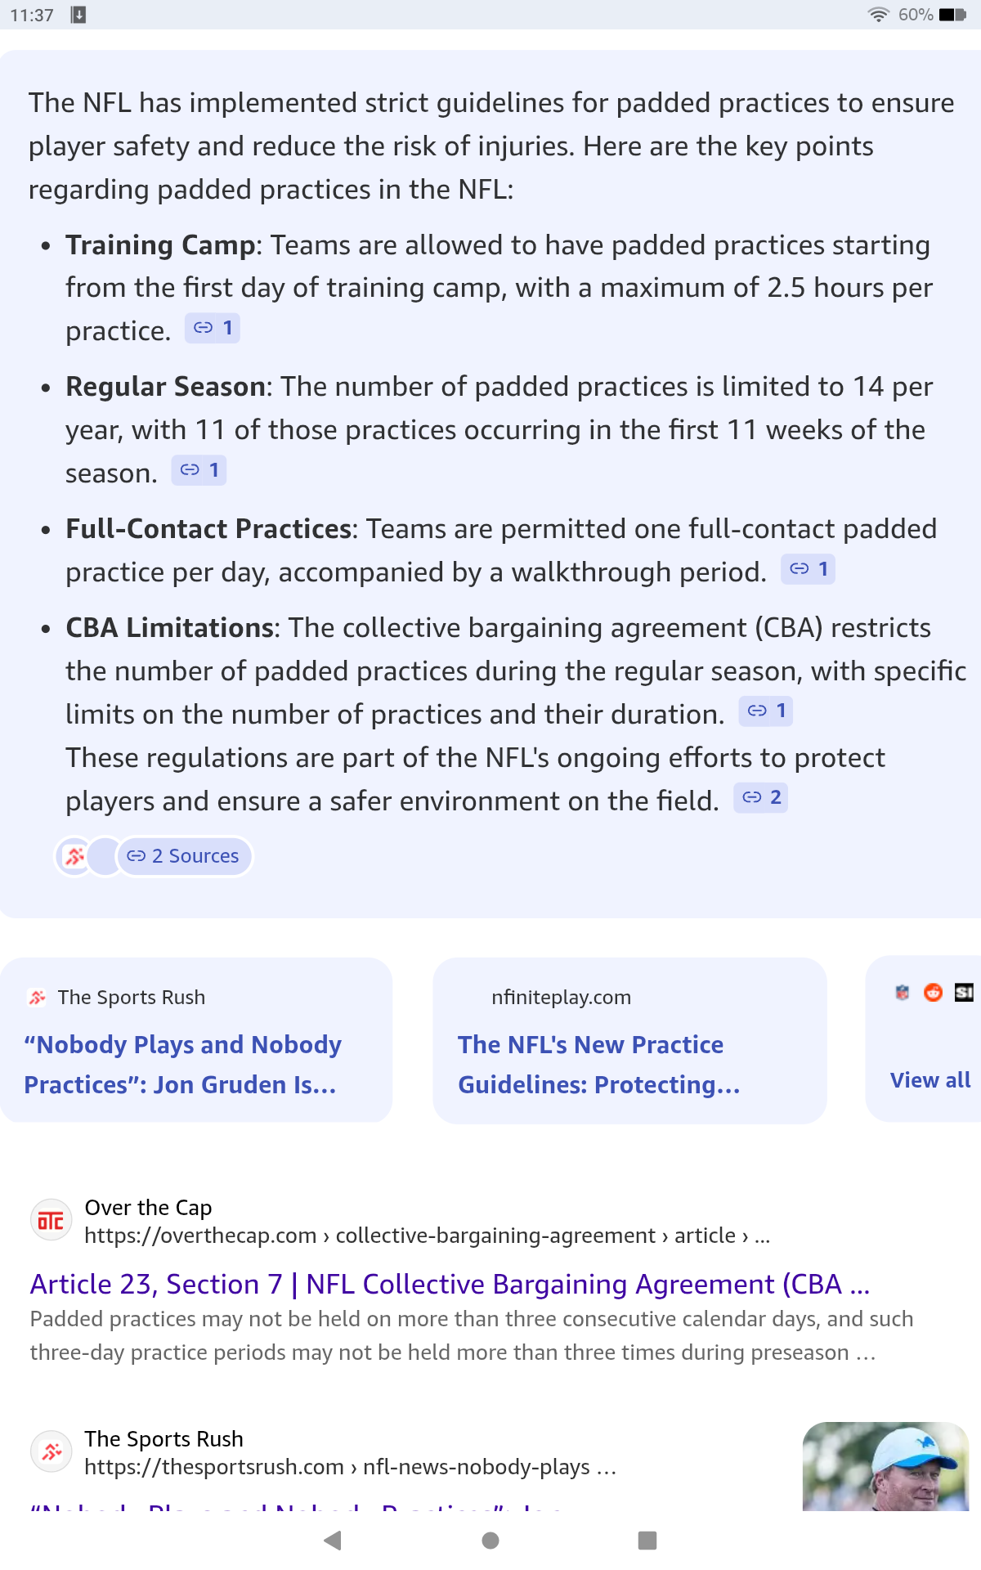Open citation 2 link at summary end
This screenshot has width=981, height=1570.
[x=761, y=797]
